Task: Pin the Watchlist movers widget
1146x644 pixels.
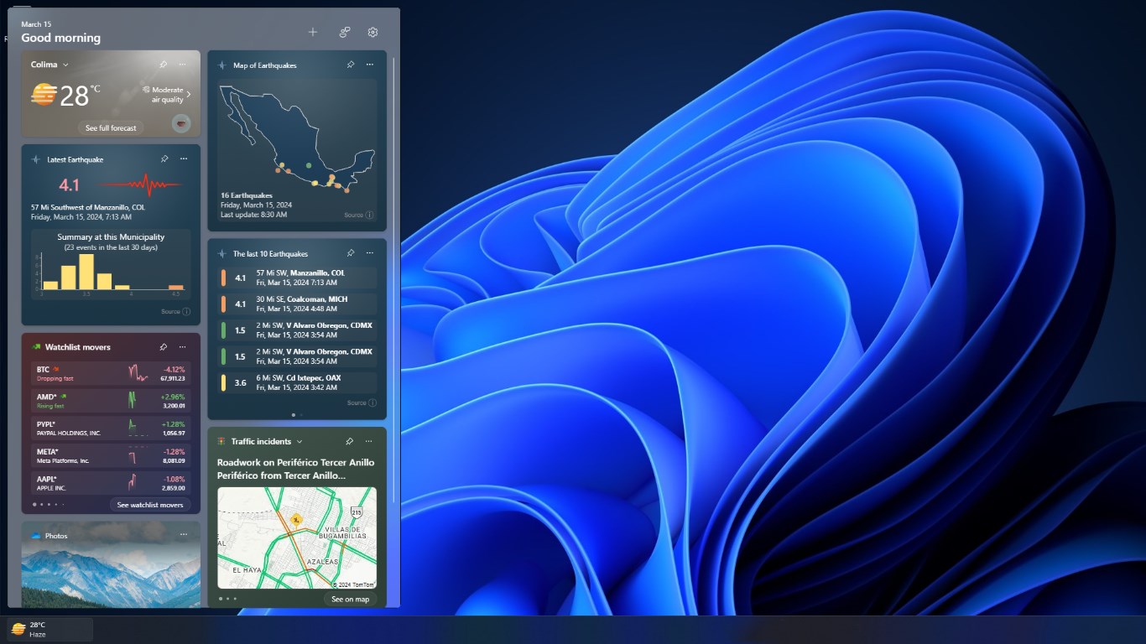Action: tap(164, 346)
